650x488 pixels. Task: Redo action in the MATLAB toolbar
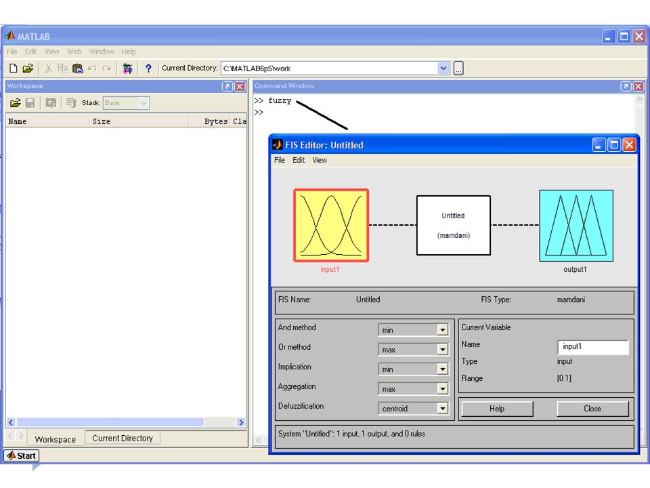coord(106,68)
